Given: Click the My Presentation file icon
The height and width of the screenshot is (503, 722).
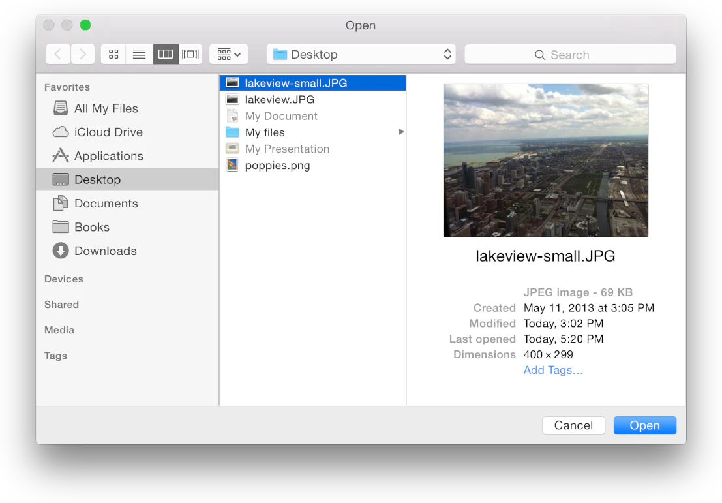Looking at the screenshot, I should click(x=233, y=148).
